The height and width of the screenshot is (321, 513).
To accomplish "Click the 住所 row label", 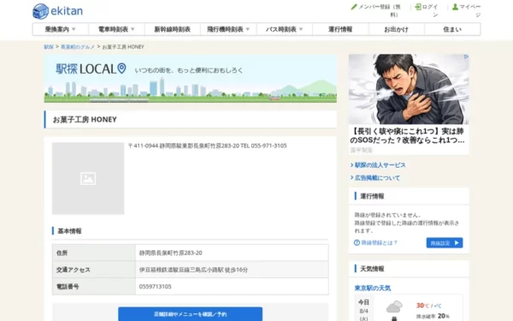I will (62, 253).
